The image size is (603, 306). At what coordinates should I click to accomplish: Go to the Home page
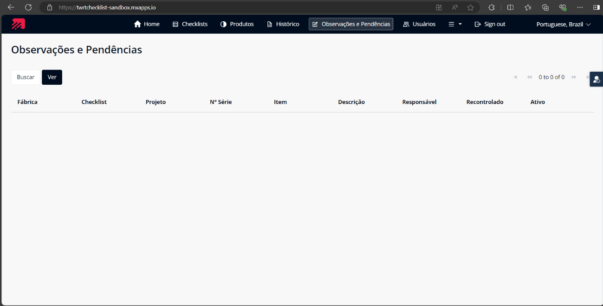tap(147, 24)
